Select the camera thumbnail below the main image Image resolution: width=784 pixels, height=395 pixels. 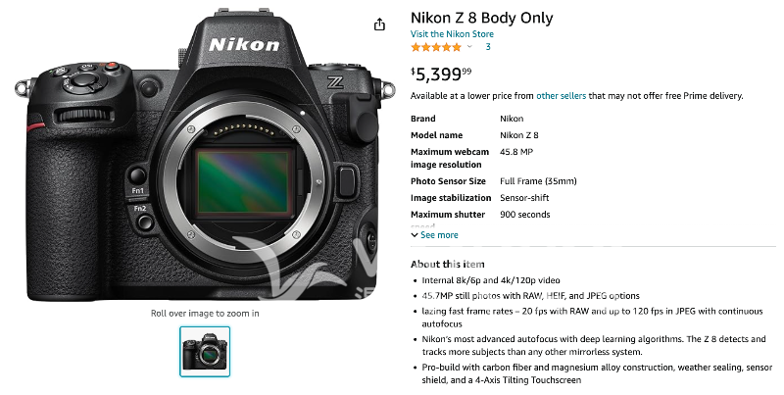[205, 351]
